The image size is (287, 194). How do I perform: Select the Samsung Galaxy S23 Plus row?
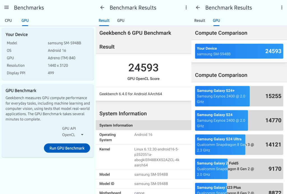pos(239,188)
